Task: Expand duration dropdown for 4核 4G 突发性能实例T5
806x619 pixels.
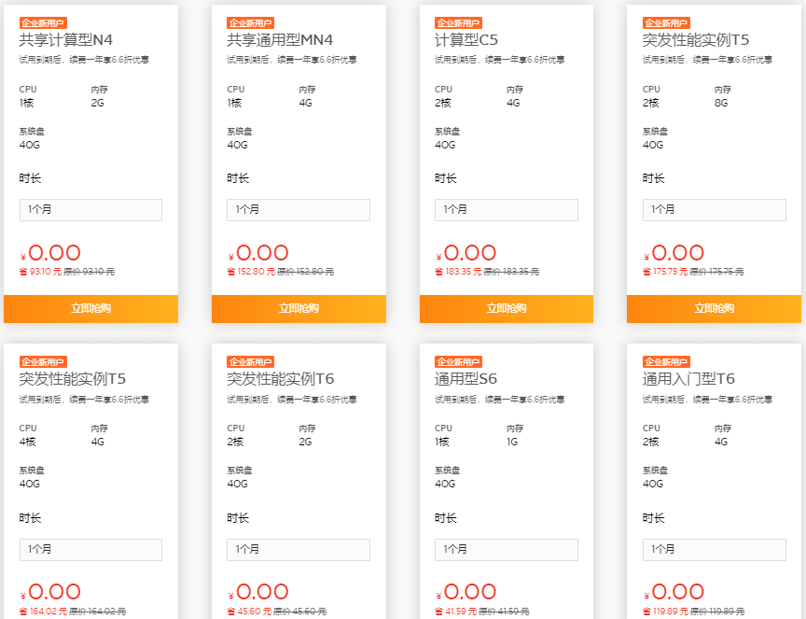Action: tap(90, 550)
